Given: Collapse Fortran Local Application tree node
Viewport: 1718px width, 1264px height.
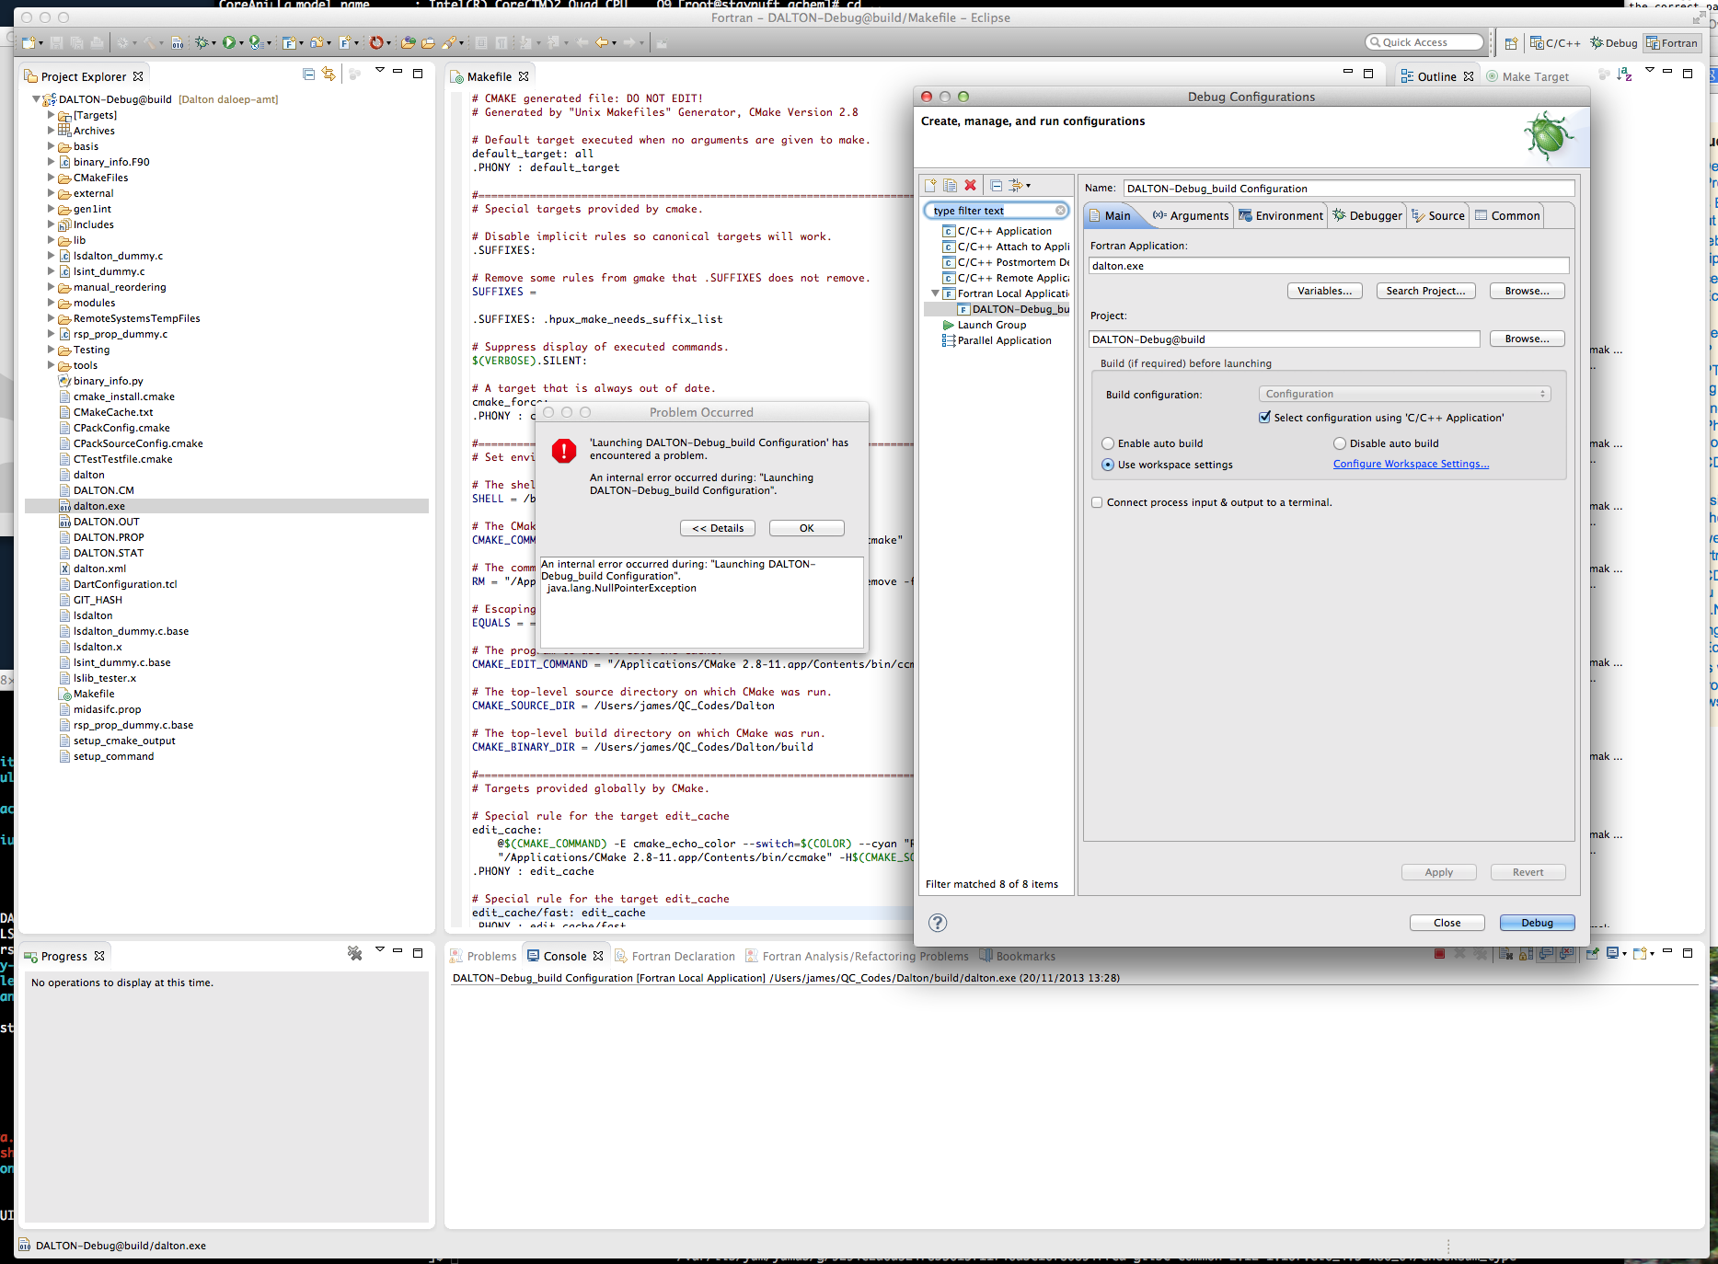Looking at the screenshot, I should (935, 293).
